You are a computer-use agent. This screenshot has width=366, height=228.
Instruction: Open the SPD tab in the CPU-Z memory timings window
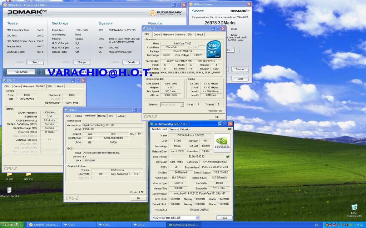pyautogui.click(x=49, y=86)
